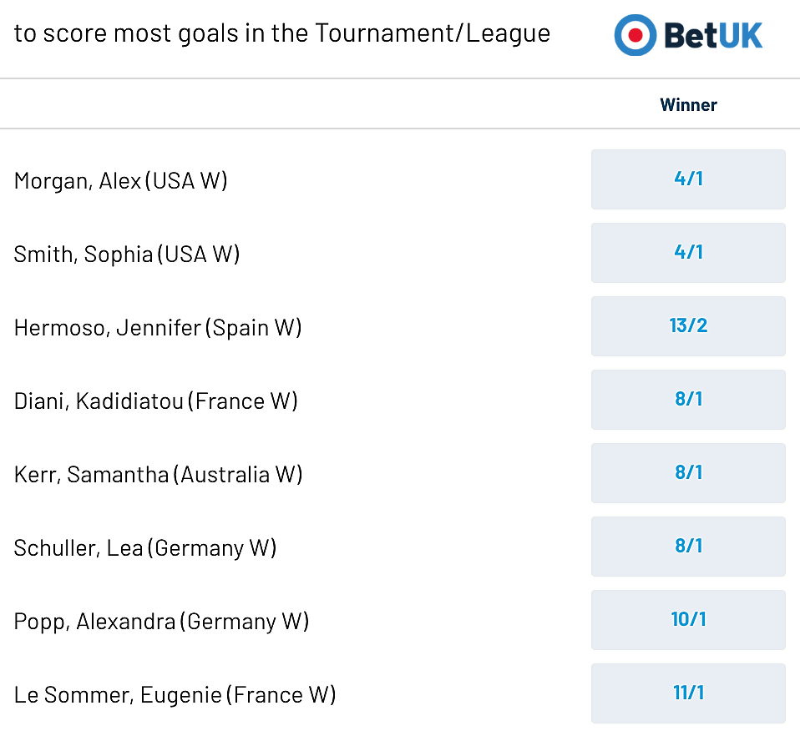Click the Popp, Alexandra (Germany W) name
800x746 pixels.
tap(161, 622)
